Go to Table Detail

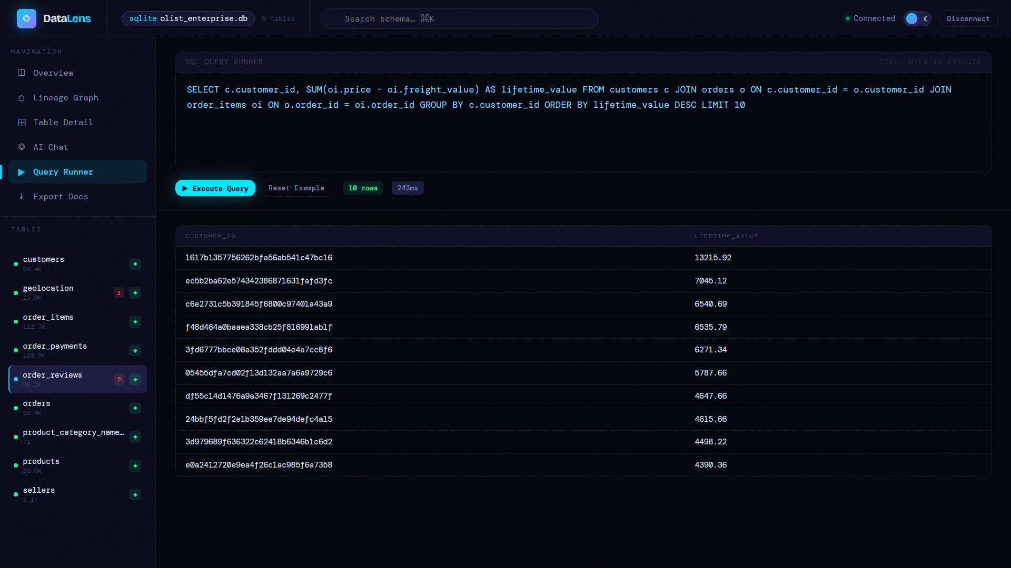click(x=77, y=123)
